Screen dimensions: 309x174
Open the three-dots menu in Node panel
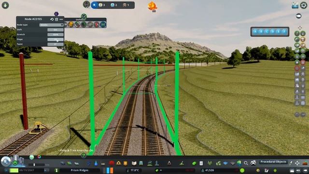point(61,19)
